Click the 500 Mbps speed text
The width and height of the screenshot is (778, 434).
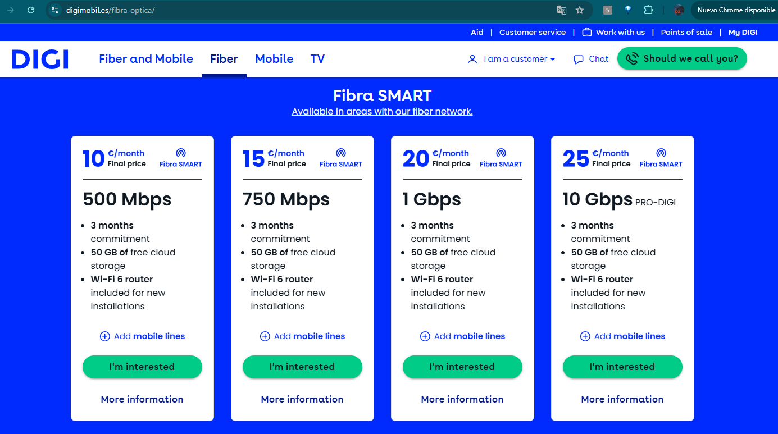(127, 199)
